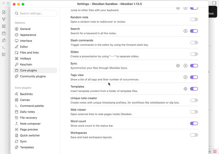Image resolution: width=219 pixels, height=154 pixels.
Task: Open Keychain settings tab
Action: click(x=35, y=64)
